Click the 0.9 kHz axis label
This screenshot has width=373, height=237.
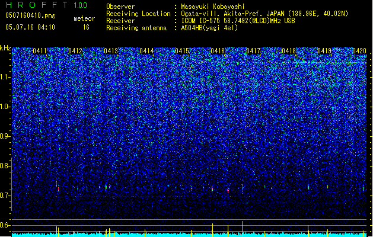(5, 136)
